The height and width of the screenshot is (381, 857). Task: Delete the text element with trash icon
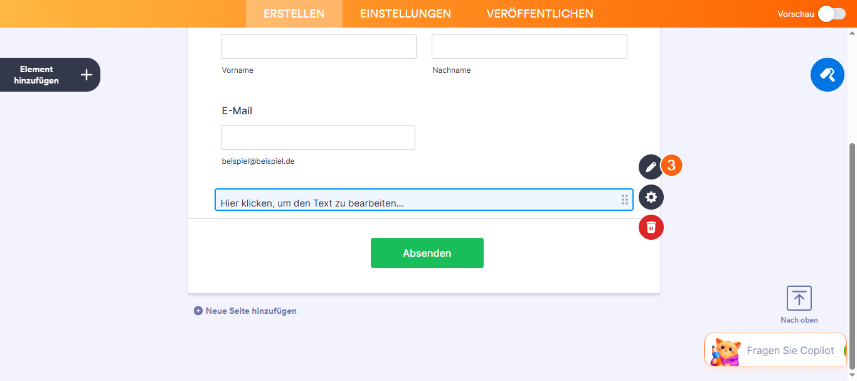click(651, 227)
